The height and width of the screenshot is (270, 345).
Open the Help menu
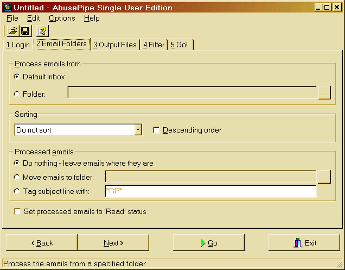pyautogui.click(x=92, y=18)
